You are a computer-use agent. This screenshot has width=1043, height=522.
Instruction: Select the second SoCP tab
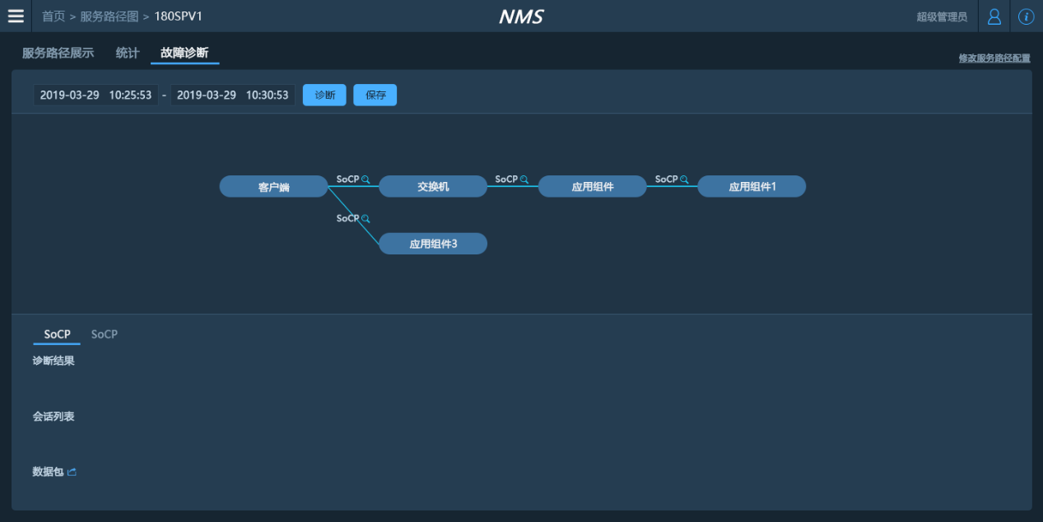pyautogui.click(x=105, y=334)
